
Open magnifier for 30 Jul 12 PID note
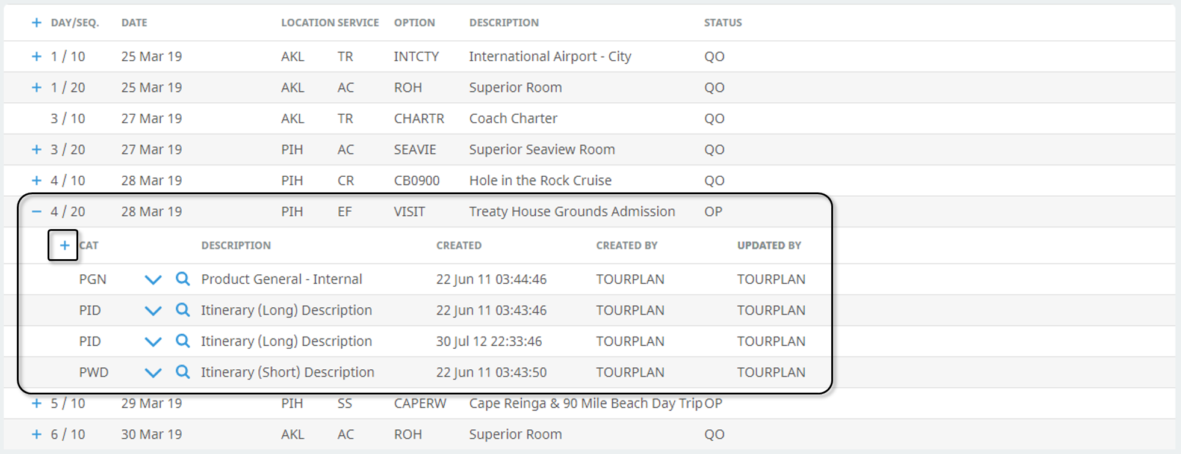(x=183, y=341)
